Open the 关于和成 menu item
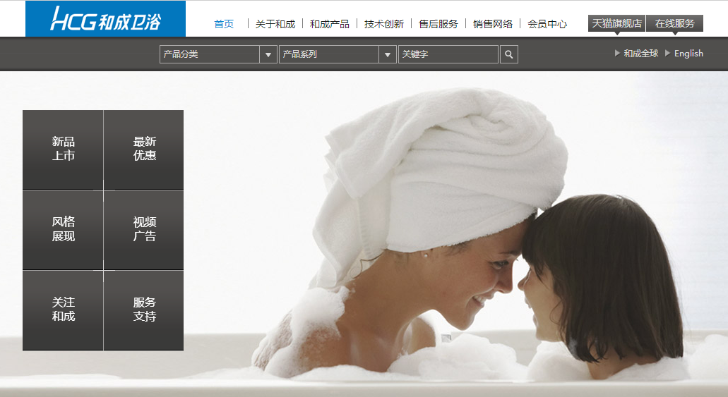The width and height of the screenshot is (728, 397). pos(275,24)
